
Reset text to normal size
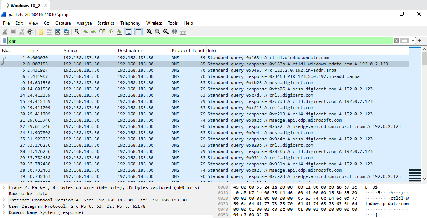click(166, 32)
